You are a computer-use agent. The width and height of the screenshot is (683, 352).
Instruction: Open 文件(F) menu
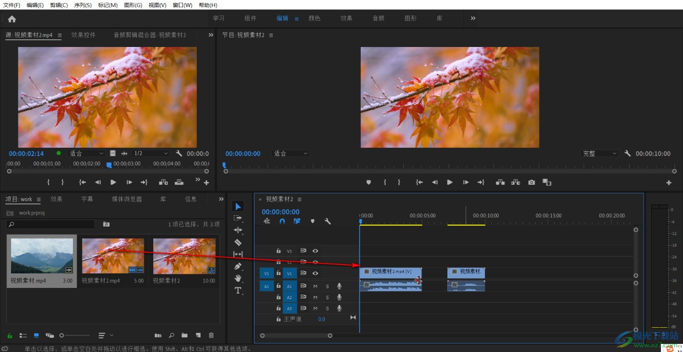click(12, 5)
